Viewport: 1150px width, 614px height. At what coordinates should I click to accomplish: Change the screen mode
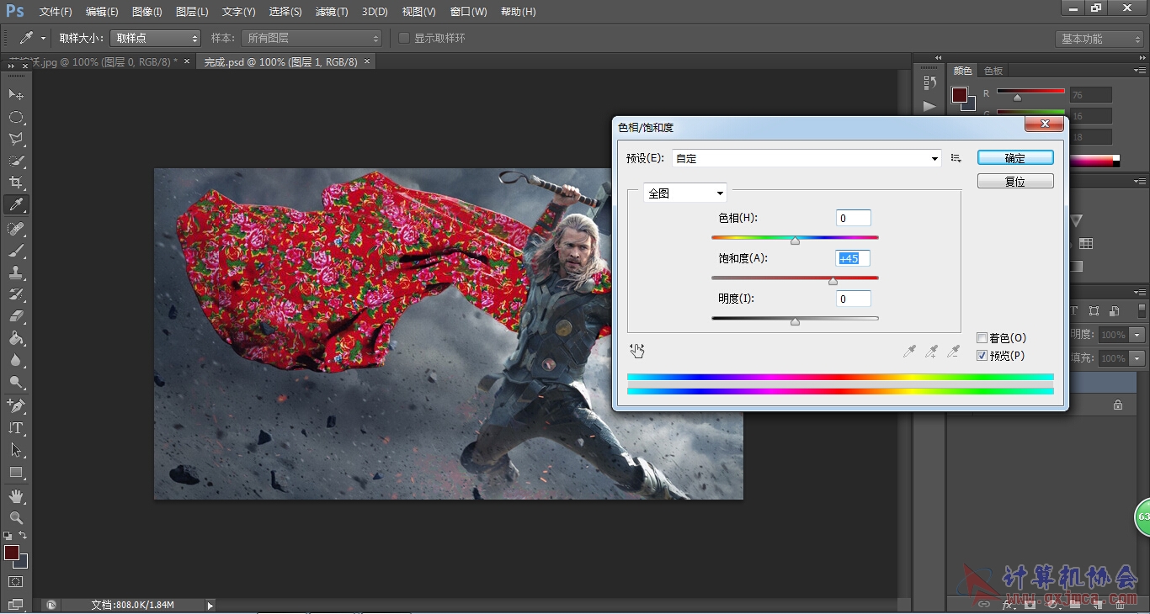click(x=15, y=603)
